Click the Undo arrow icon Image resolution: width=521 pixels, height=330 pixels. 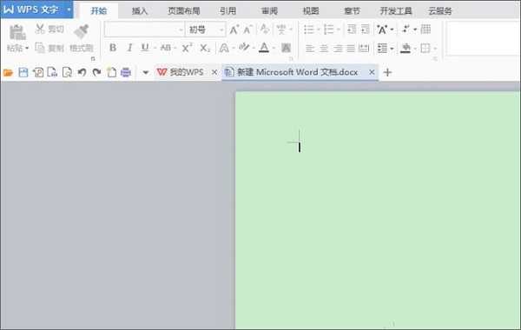pyautogui.click(x=82, y=72)
